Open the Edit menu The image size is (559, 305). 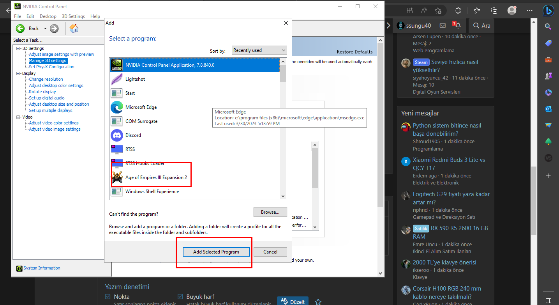[30, 16]
